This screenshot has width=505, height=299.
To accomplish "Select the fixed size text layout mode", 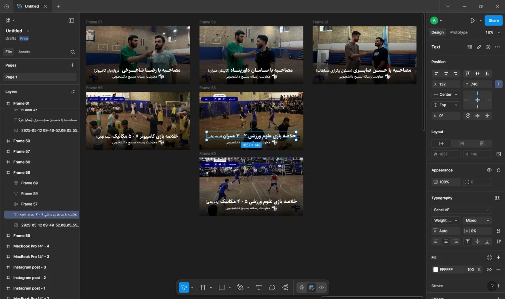I will tap(482, 143).
